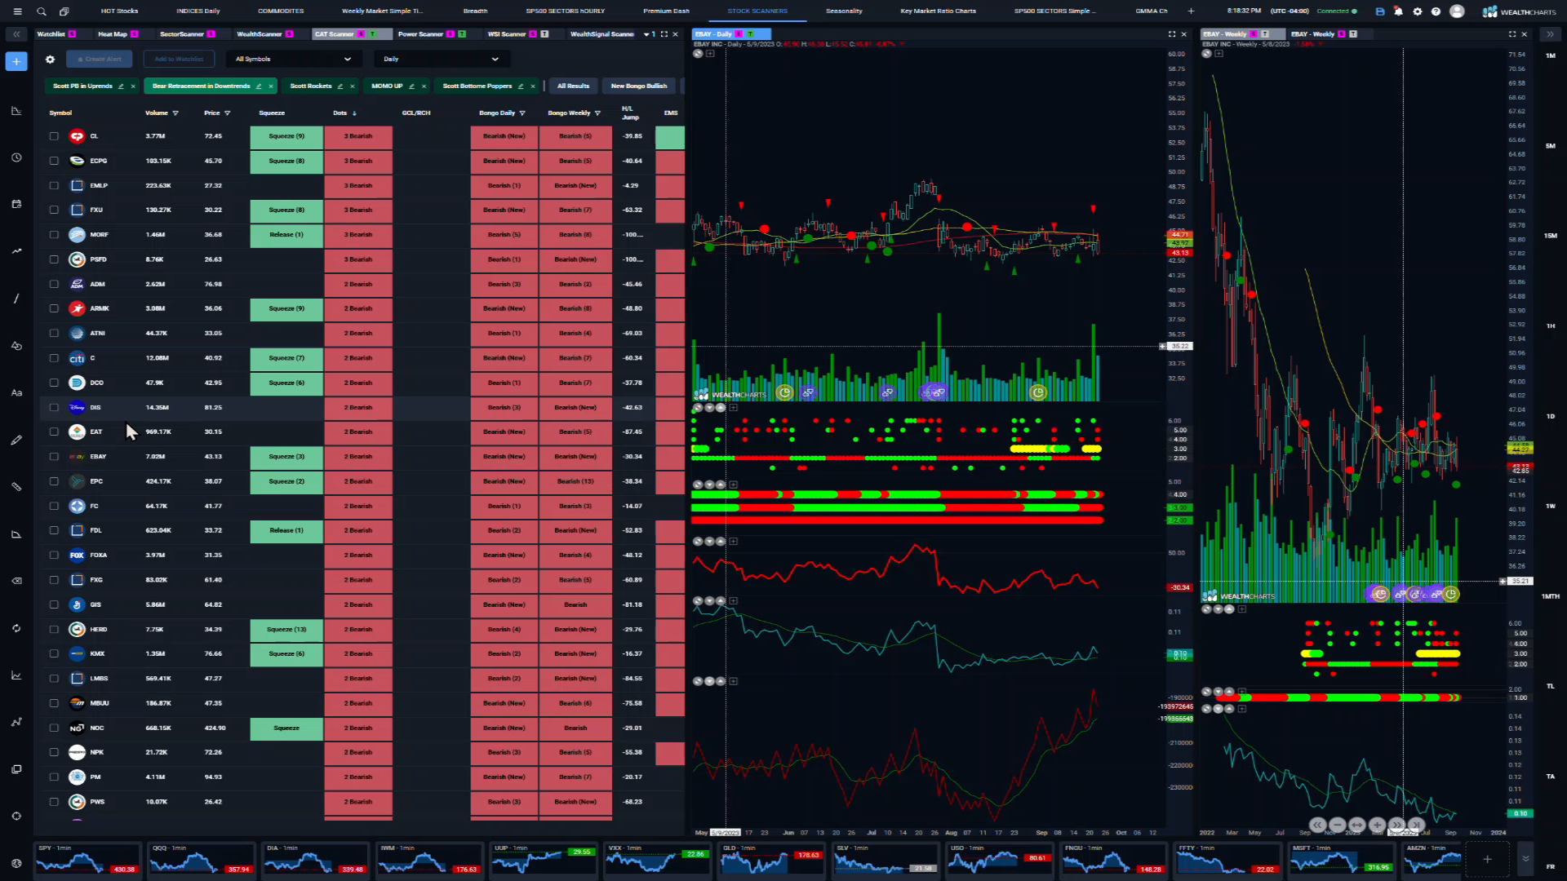Tick the checkbox for CL row
The width and height of the screenshot is (1567, 881).
point(54,136)
